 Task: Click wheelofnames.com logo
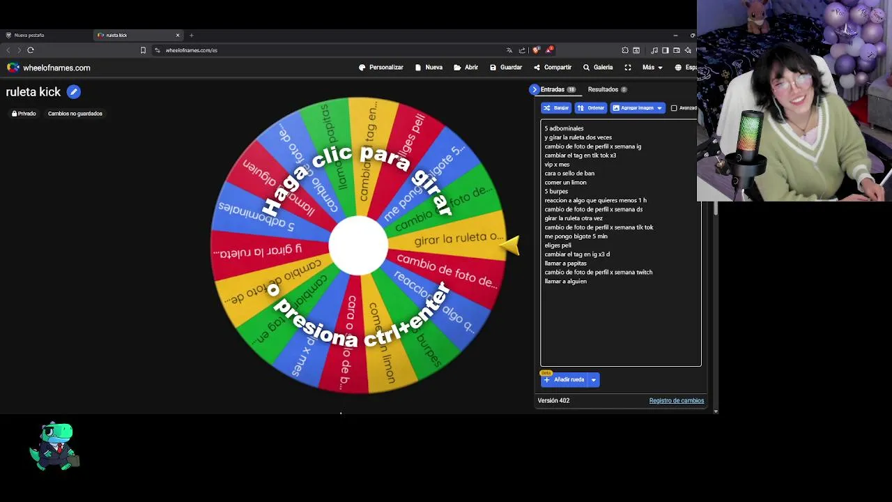49,68
